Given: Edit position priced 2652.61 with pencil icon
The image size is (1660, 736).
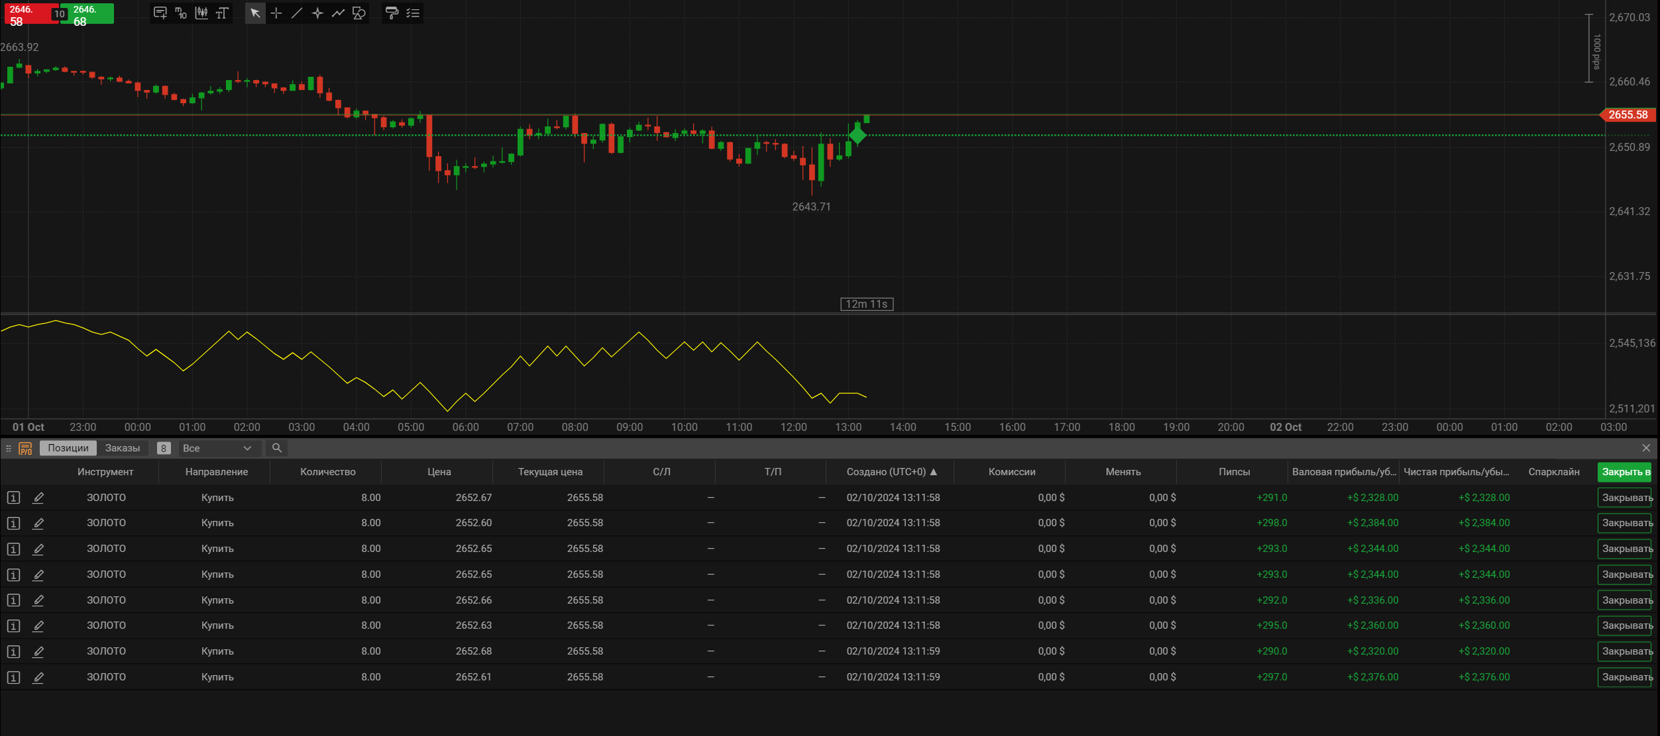Looking at the screenshot, I should click(x=38, y=678).
